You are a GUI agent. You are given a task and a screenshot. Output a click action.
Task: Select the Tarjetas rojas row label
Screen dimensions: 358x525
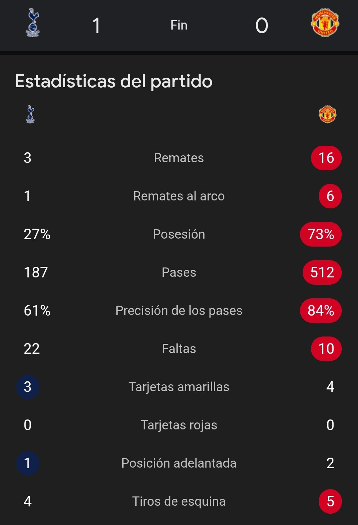pyautogui.click(x=179, y=425)
